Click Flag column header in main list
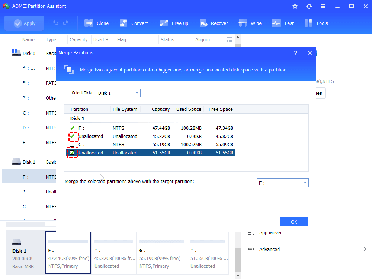 122,40
